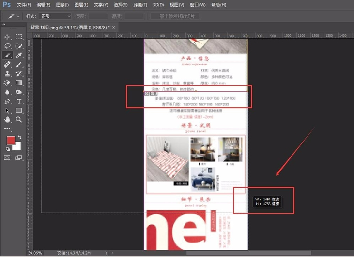Screen dimensions: 354x257
Task: Select the Gradient tool
Action: (19, 83)
